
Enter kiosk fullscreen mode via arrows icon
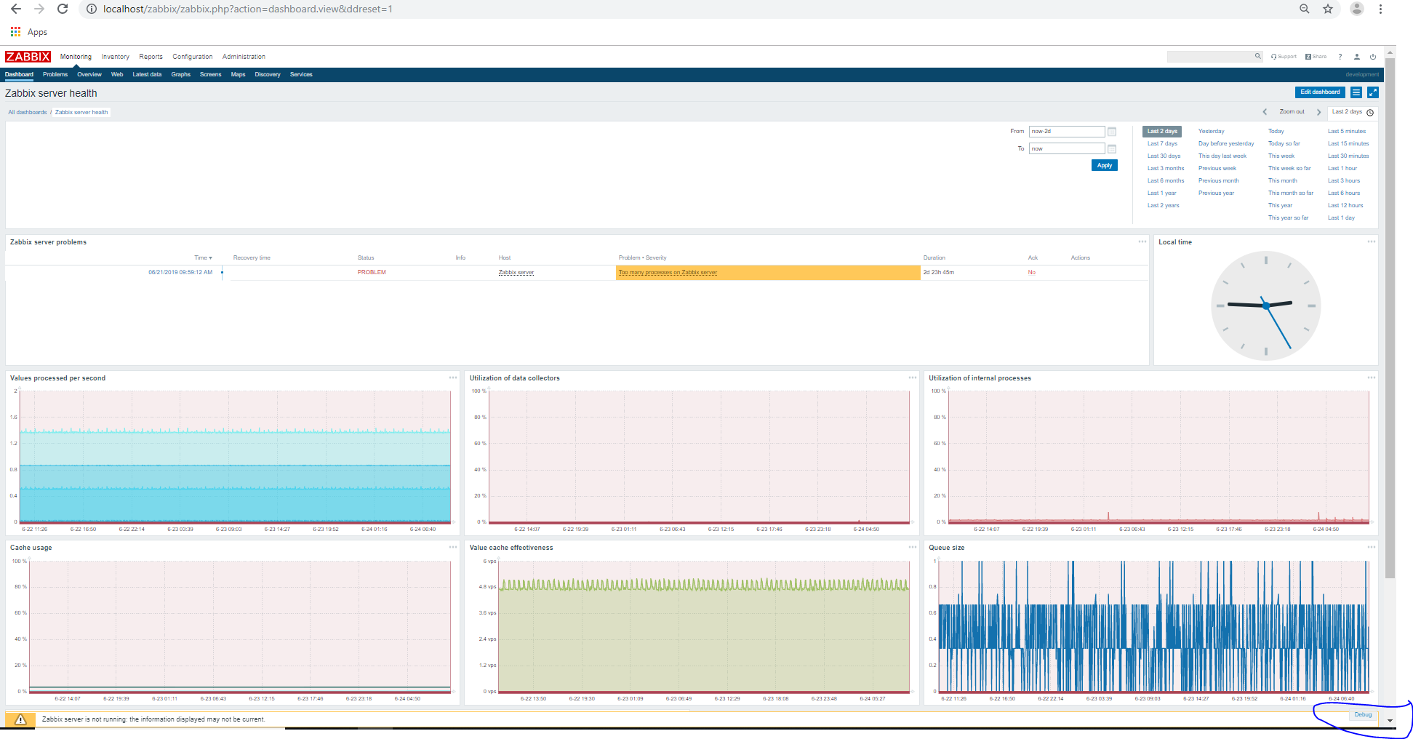1373,92
